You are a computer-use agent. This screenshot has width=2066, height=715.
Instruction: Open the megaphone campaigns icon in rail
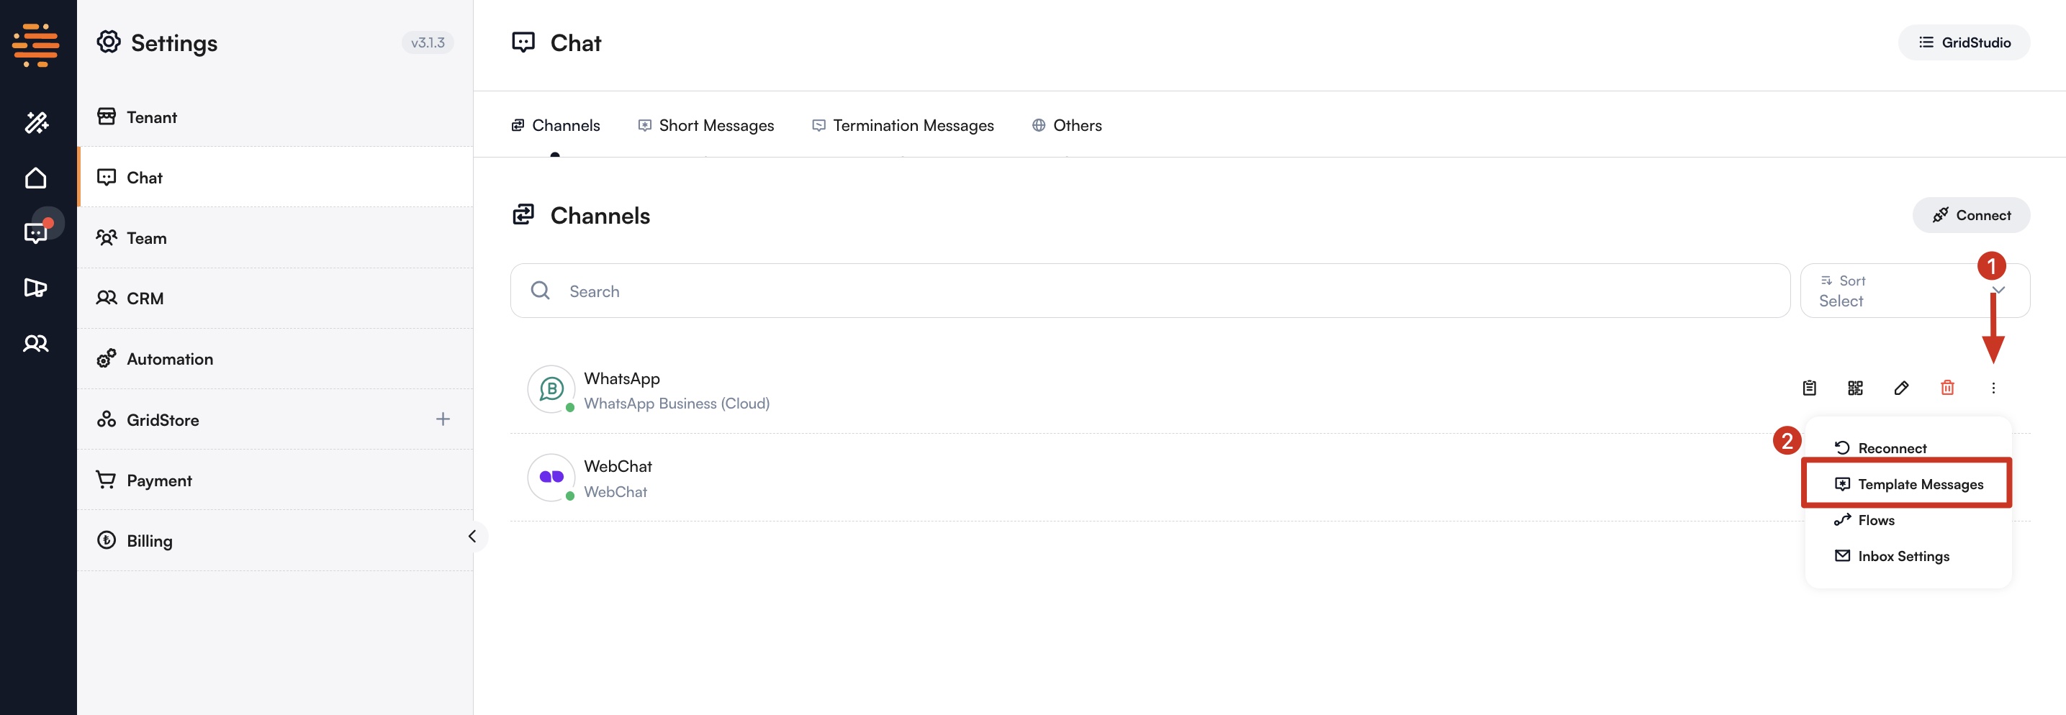(x=36, y=288)
